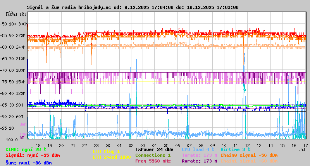Click the '08' hour label on x-axis
This screenshot has height=166, width=310.
coord(201,146)
